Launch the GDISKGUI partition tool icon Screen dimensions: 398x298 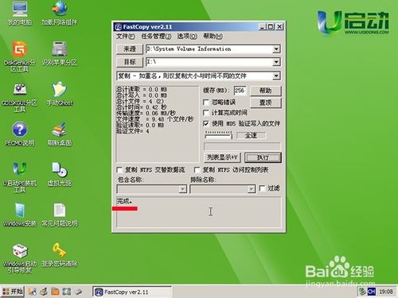point(20,97)
